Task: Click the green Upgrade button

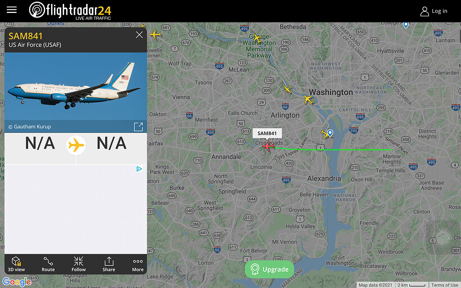Action: [269, 269]
